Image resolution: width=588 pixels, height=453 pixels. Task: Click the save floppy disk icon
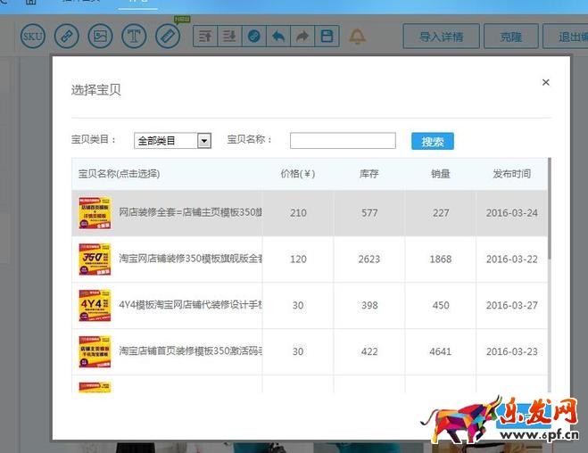[x=327, y=37]
